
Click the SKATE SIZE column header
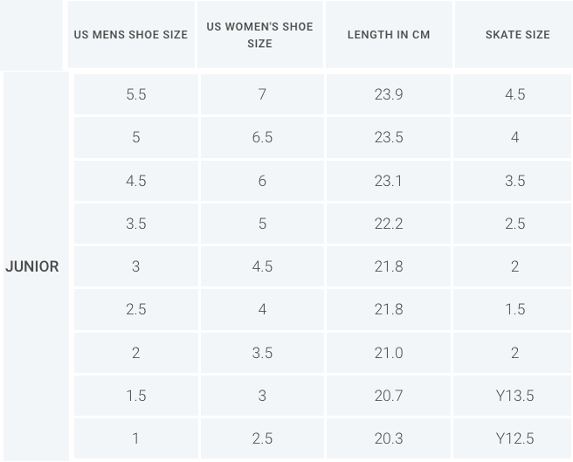coord(514,34)
